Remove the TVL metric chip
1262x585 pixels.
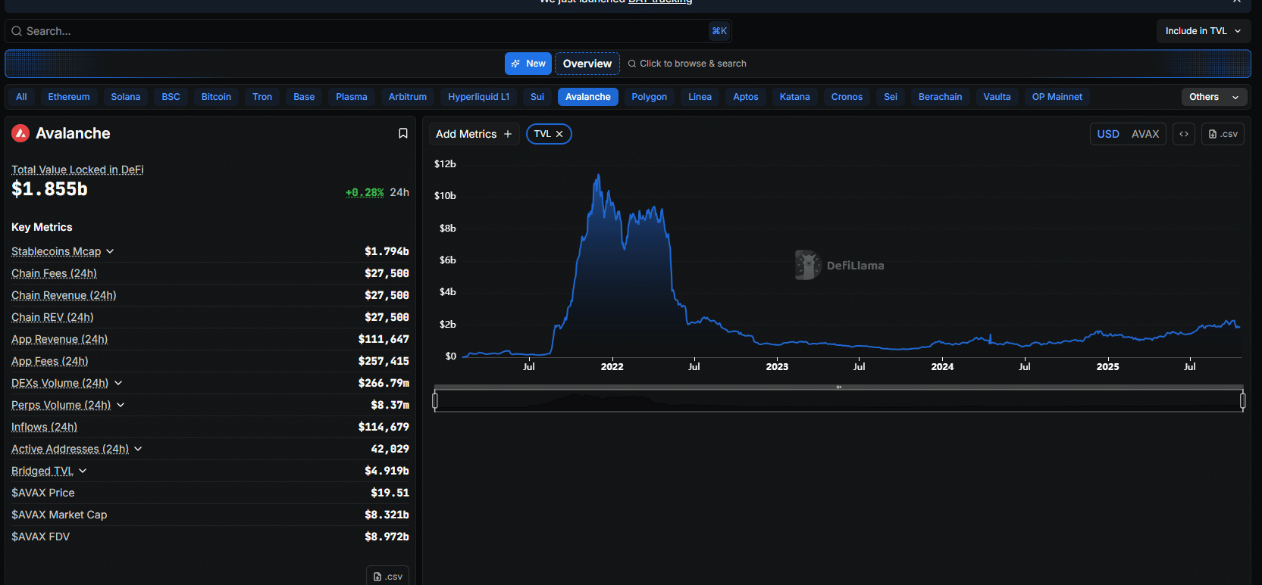(x=559, y=134)
